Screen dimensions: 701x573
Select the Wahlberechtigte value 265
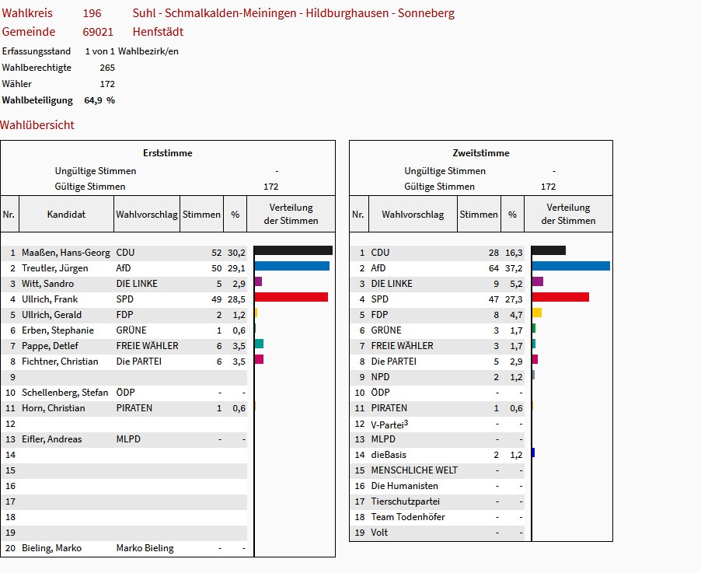[x=107, y=68]
